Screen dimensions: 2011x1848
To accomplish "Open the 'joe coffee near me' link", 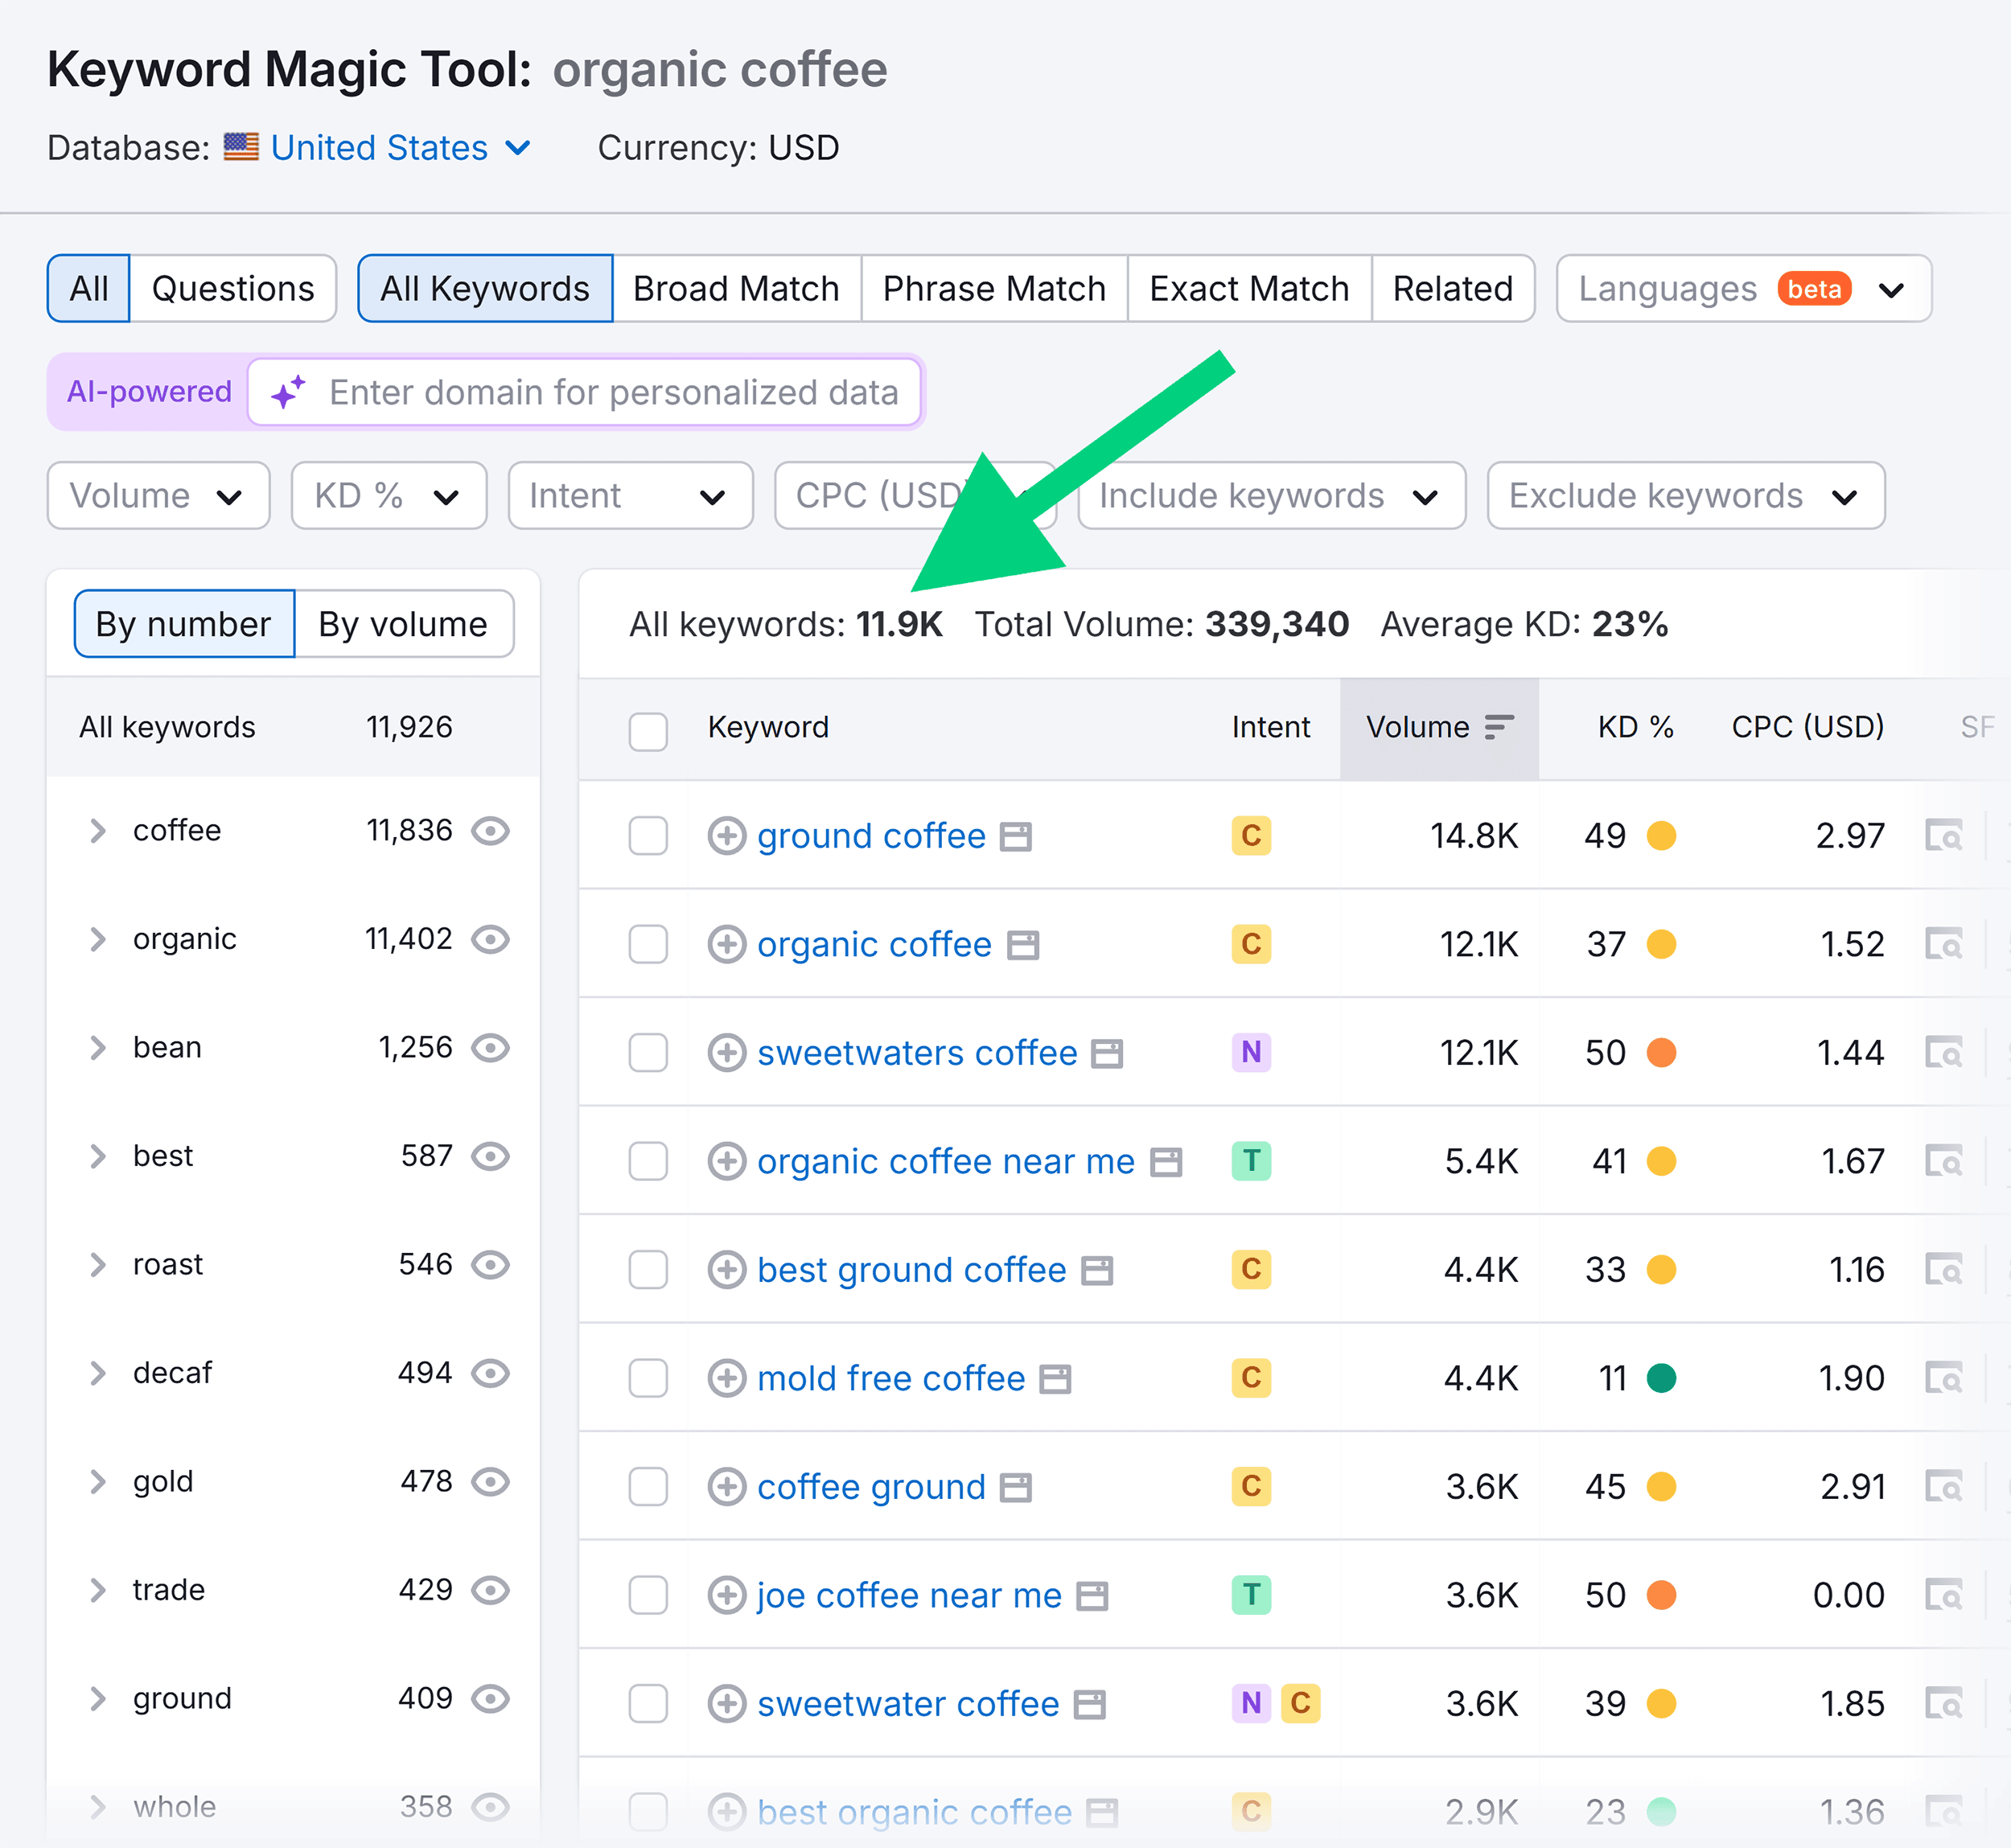I will 910,1595.
